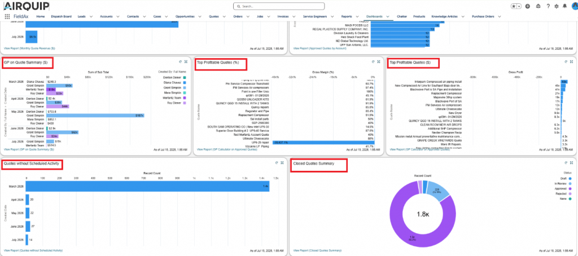
Task: Switch to the Chatter tab
Action: click(401, 16)
